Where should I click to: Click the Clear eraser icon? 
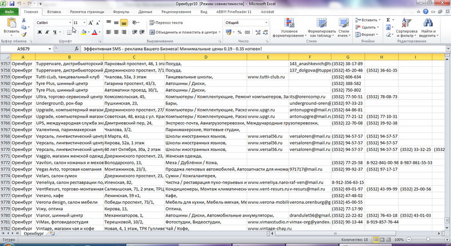click(x=388, y=34)
